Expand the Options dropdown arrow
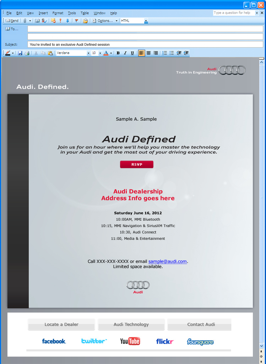 click(x=116, y=21)
